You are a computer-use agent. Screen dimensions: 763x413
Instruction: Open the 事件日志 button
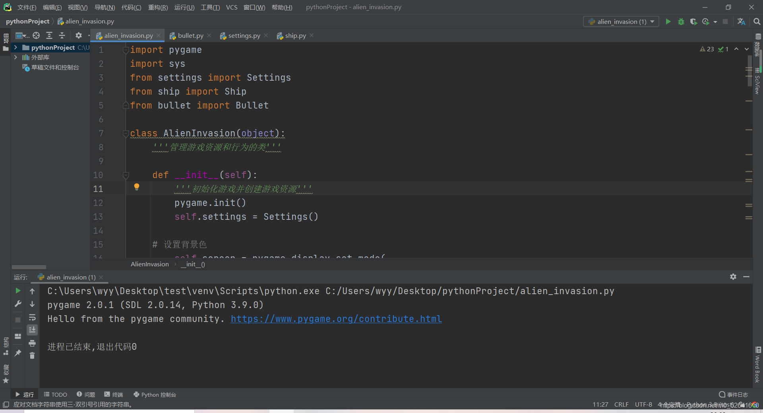click(x=734, y=394)
